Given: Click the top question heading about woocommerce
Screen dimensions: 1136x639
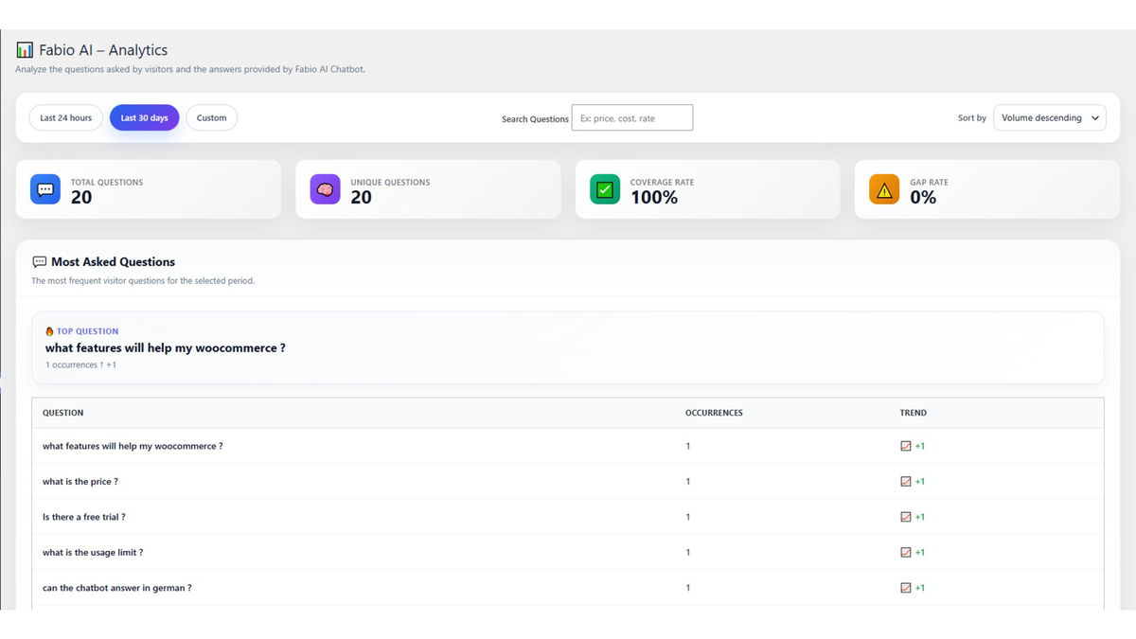Looking at the screenshot, I should coord(166,347).
